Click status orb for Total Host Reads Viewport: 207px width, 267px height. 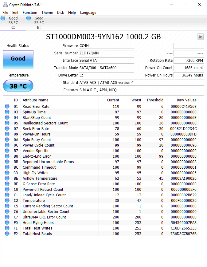tap(7, 234)
